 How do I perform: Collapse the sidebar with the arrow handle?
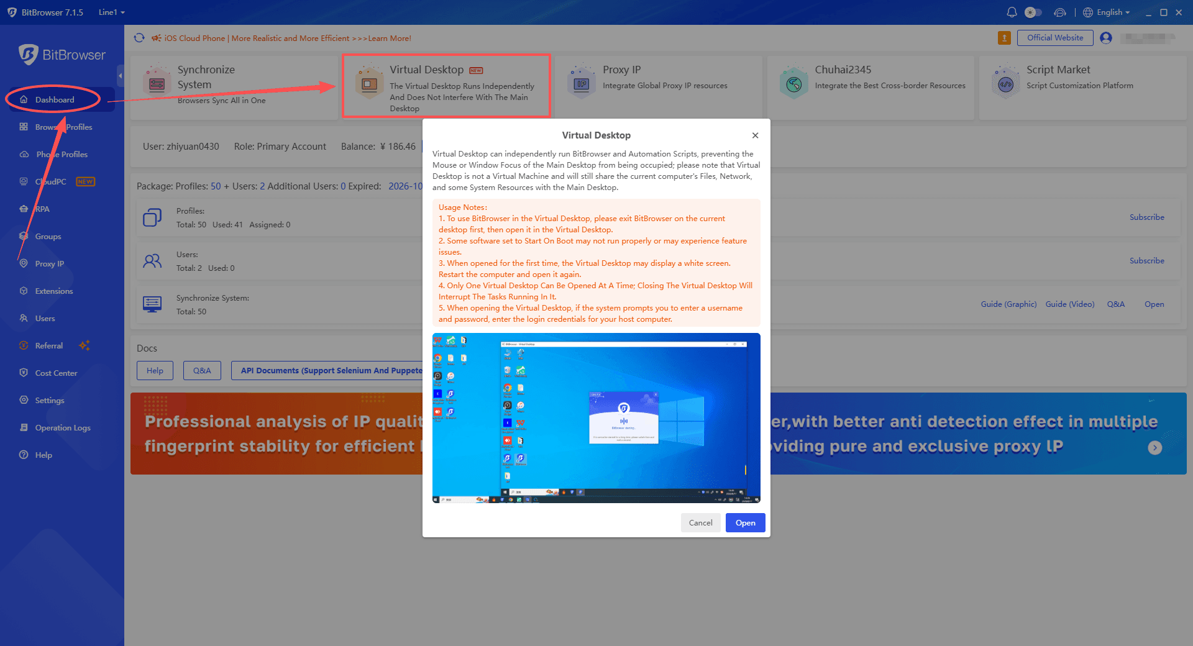click(120, 76)
